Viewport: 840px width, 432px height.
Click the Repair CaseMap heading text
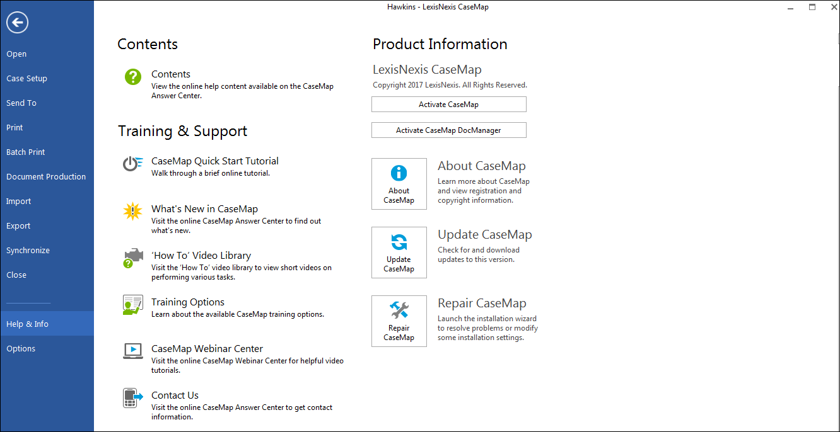(x=482, y=304)
